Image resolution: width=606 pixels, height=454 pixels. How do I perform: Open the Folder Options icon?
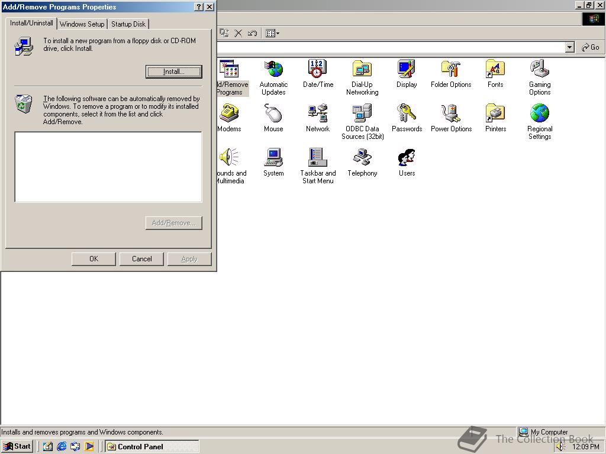coord(451,74)
